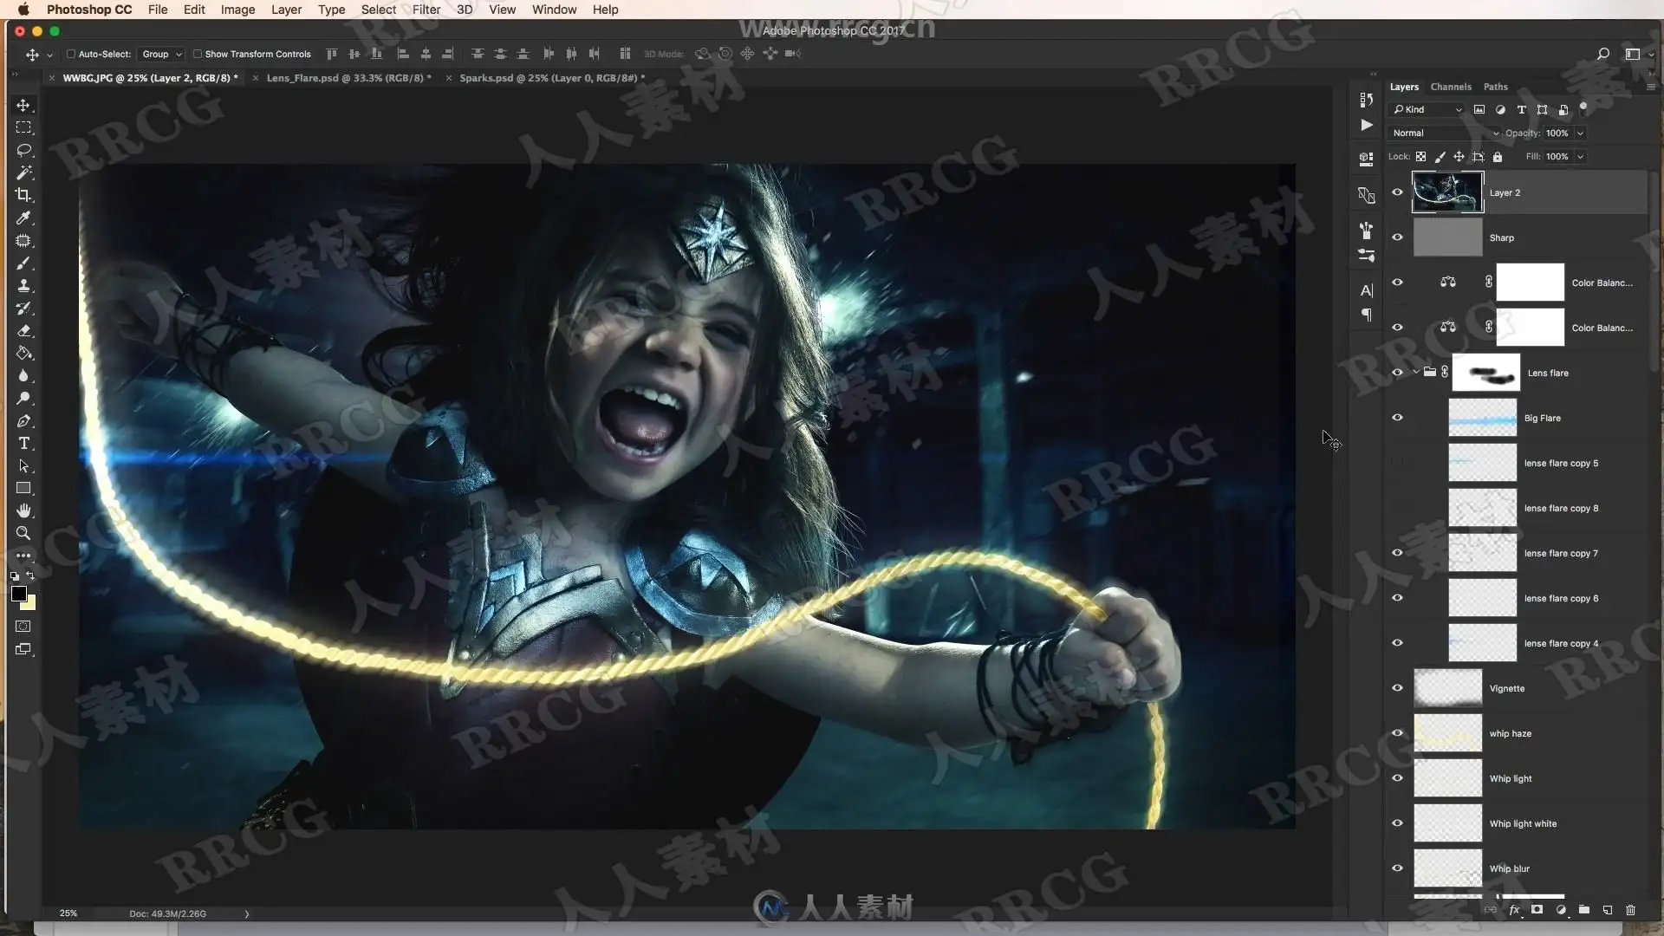
Task: Hide the Vignette layer
Action: 1397,688
